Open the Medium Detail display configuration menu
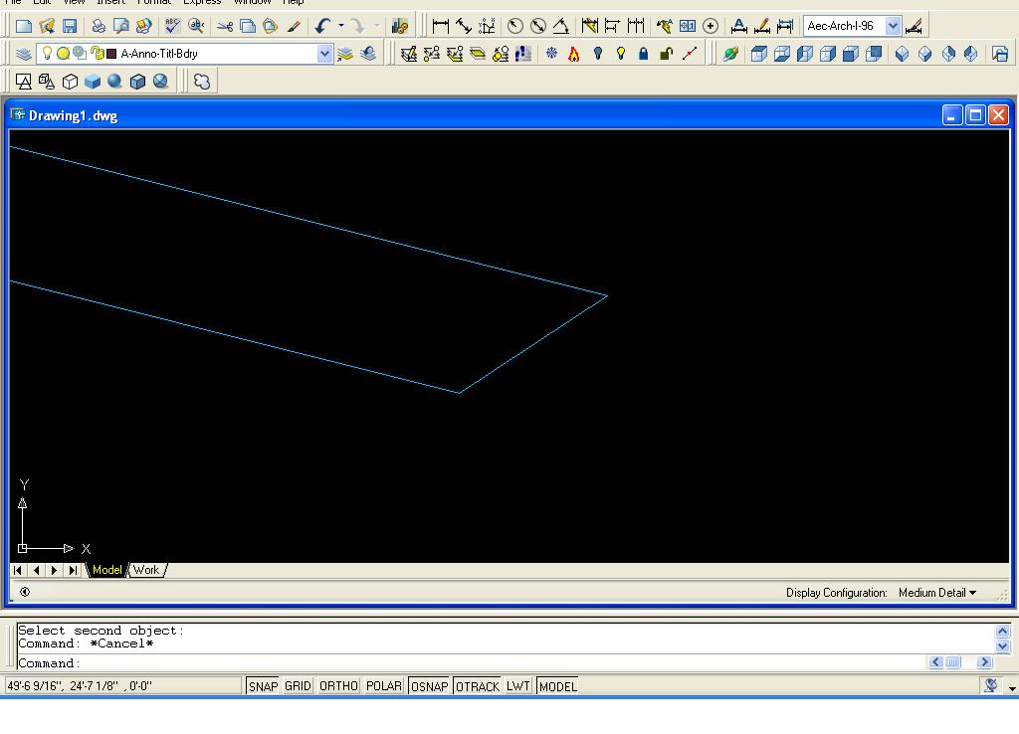Viewport: 1019px width, 734px height. 936,593
